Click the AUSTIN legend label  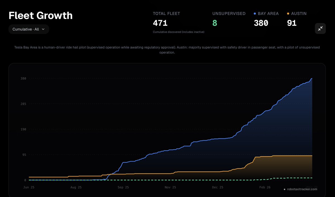(x=299, y=13)
